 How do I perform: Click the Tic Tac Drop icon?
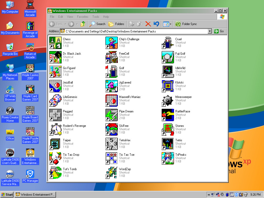tap(55, 158)
